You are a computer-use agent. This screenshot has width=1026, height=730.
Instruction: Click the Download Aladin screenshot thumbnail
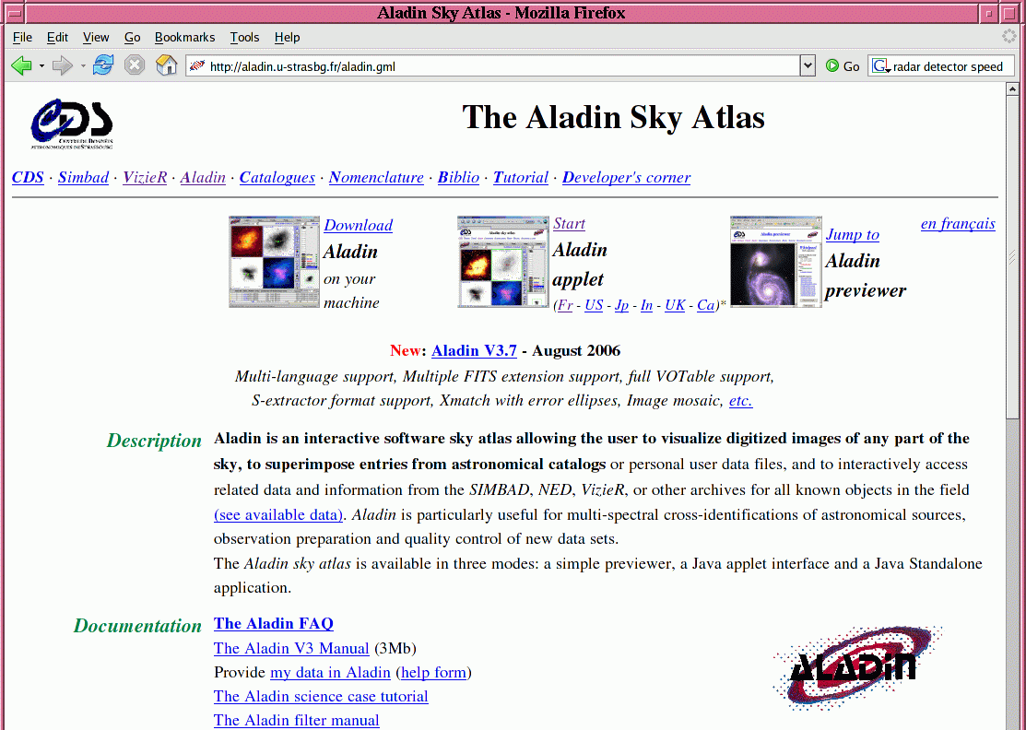coord(274,262)
